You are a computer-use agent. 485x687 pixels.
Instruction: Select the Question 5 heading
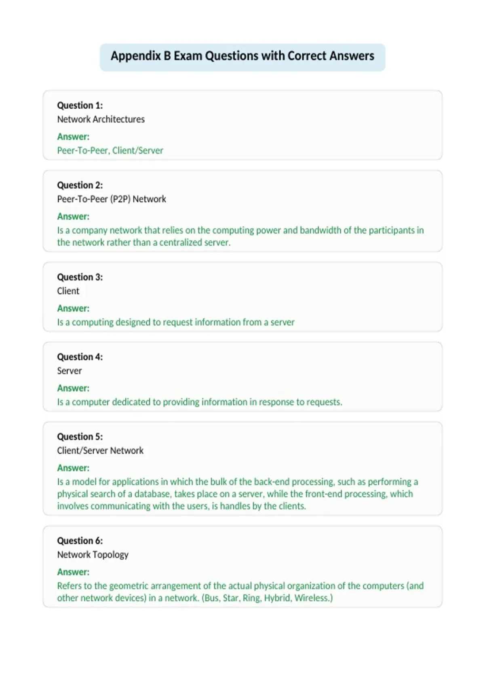click(80, 436)
